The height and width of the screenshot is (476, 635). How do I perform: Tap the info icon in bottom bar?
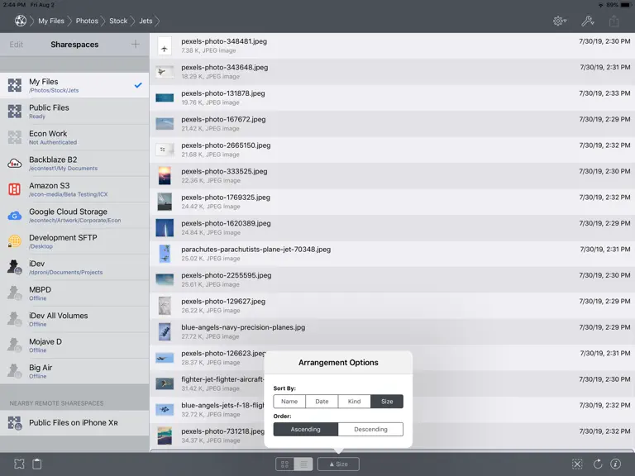click(615, 464)
